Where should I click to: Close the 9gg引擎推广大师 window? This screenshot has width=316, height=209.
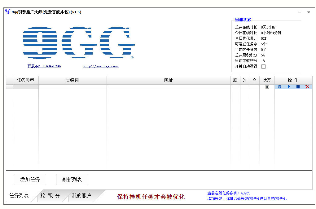pyautogui.click(x=309, y=12)
